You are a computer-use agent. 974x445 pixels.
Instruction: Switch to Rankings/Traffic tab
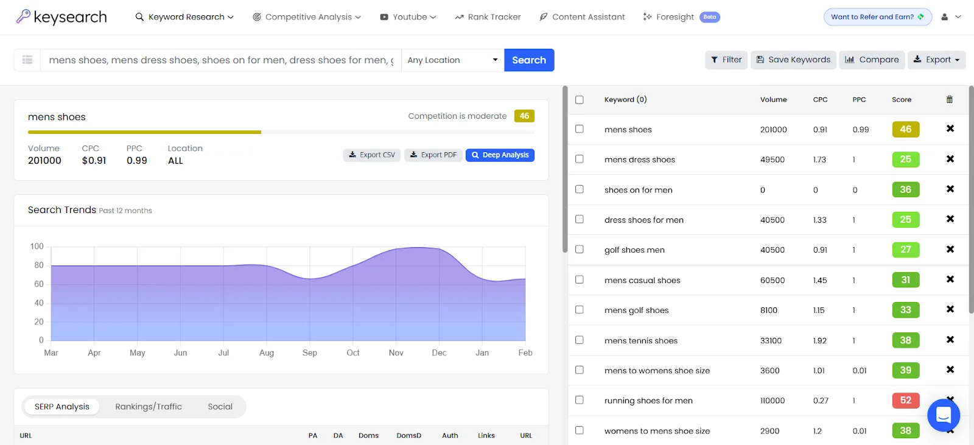tap(149, 407)
